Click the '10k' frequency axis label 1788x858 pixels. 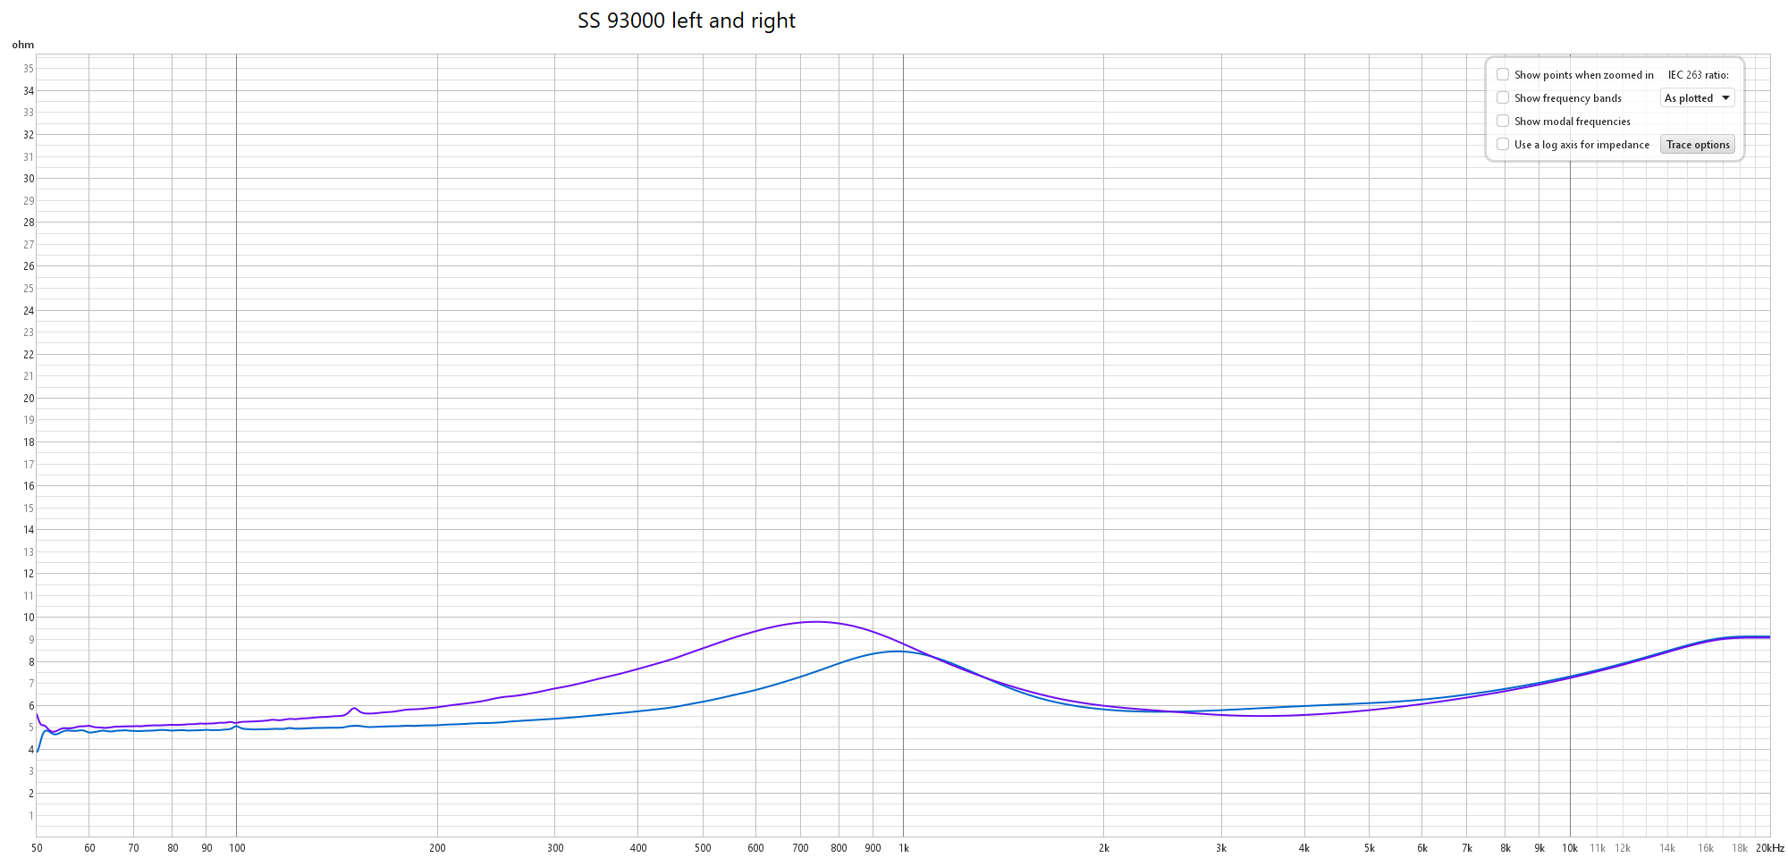point(1570,848)
